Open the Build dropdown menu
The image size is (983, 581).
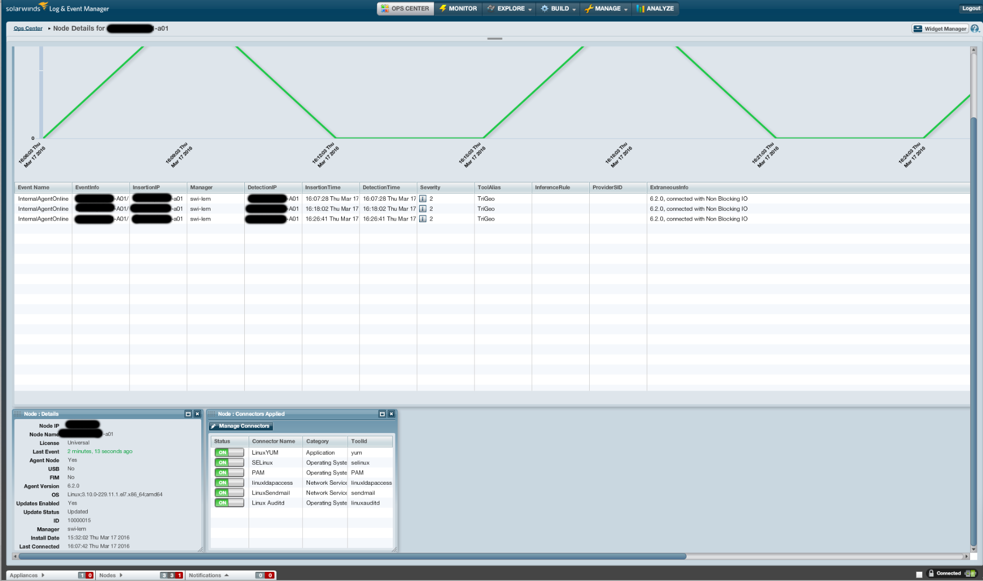coord(558,9)
